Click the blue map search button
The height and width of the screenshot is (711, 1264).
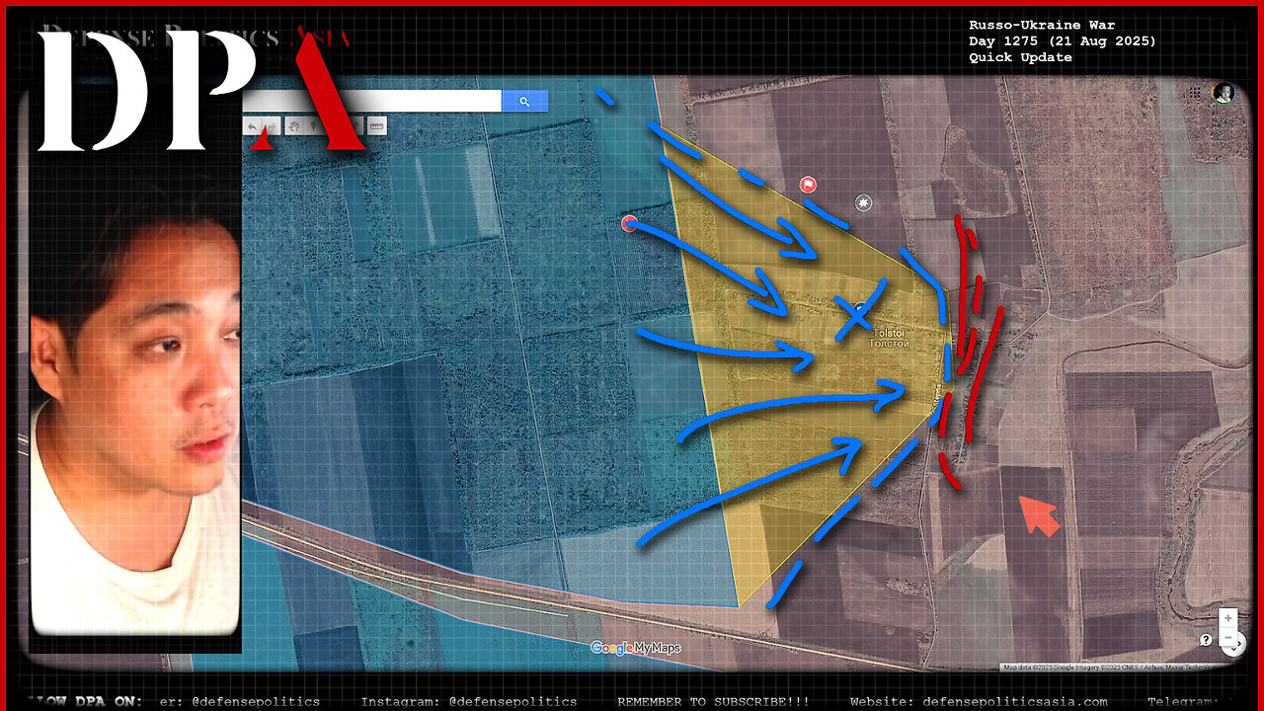click(524, 101)
